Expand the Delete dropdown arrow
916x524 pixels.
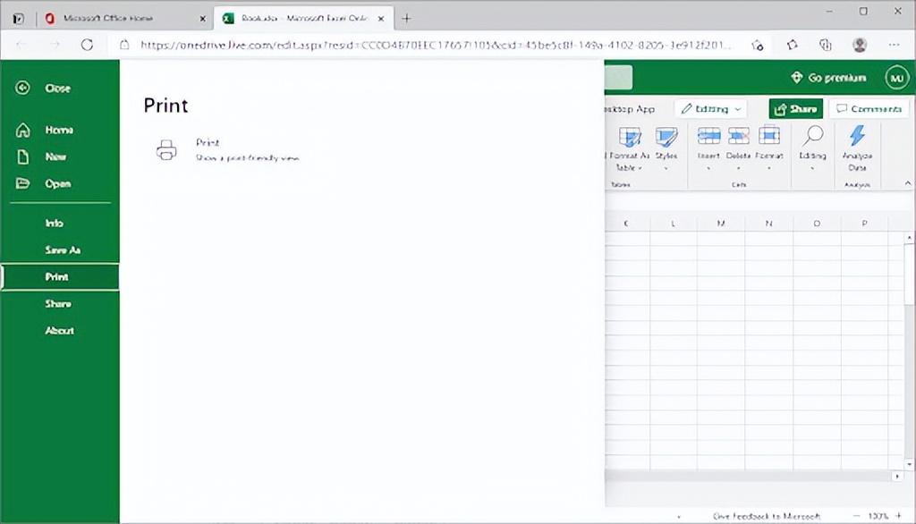click(x=738, y=169)
